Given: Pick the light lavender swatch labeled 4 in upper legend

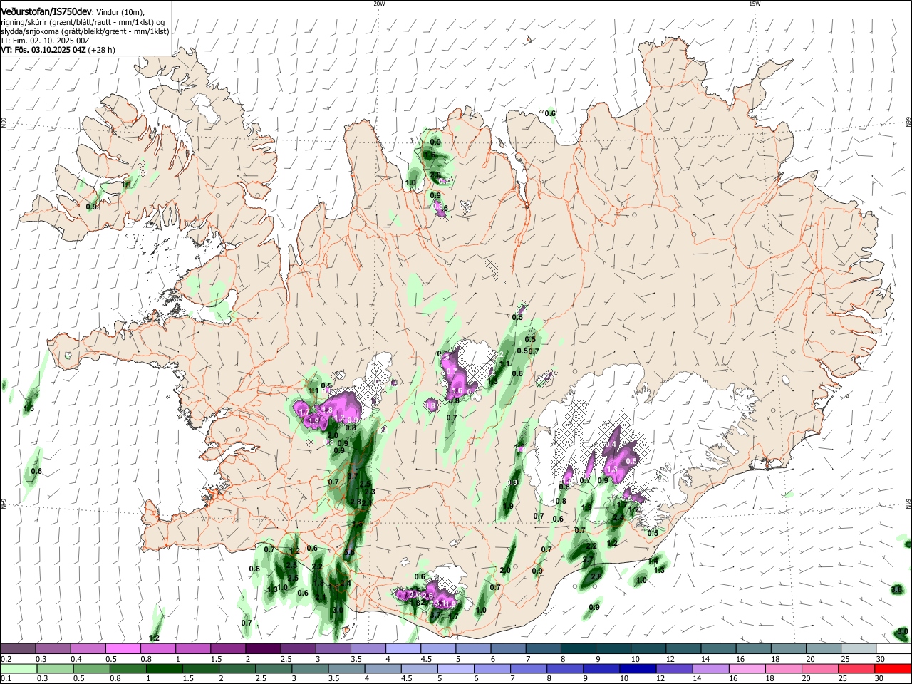Looking at the screenshot, I should pyautogui.click(x=403, y=649).
